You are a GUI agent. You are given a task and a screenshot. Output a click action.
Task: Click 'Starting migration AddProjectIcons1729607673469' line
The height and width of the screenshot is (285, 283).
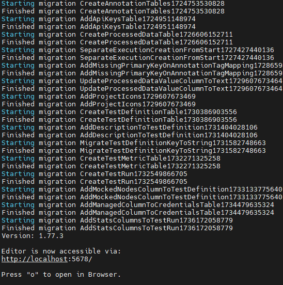(99, 97)
